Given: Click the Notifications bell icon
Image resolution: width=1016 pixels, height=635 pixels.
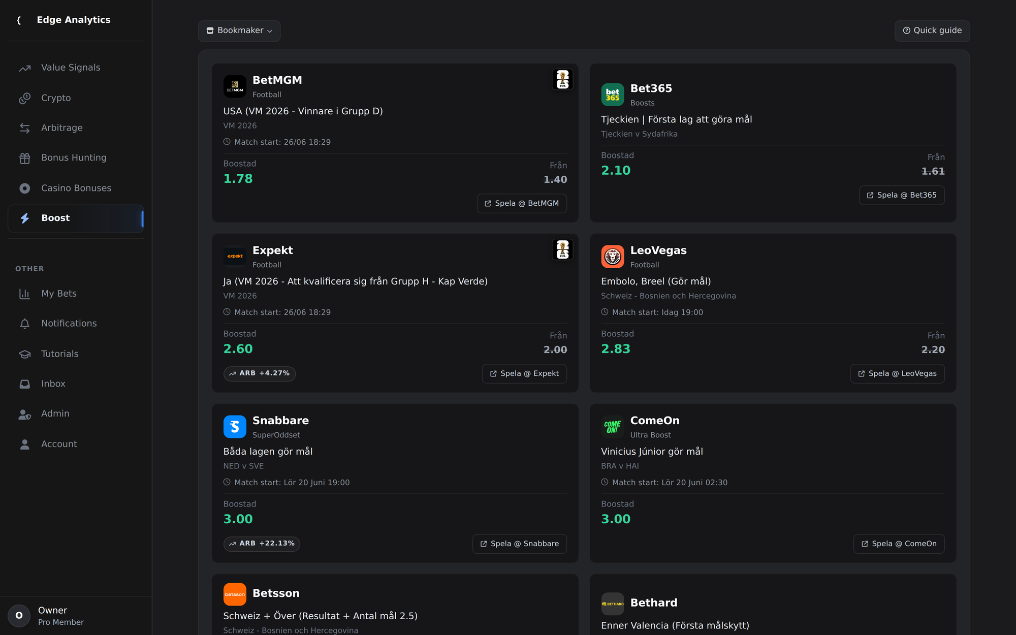Looking at the screenshot, I should (x=25, y=324).
